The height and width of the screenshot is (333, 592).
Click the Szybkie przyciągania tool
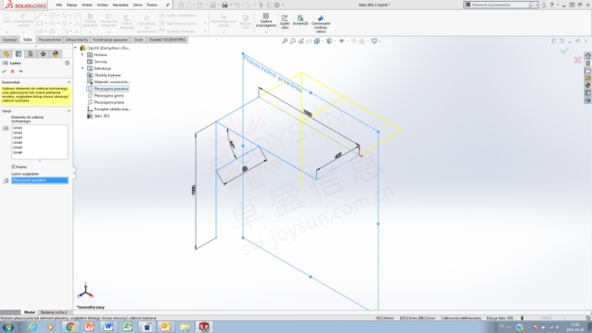(x=266, y=21)
